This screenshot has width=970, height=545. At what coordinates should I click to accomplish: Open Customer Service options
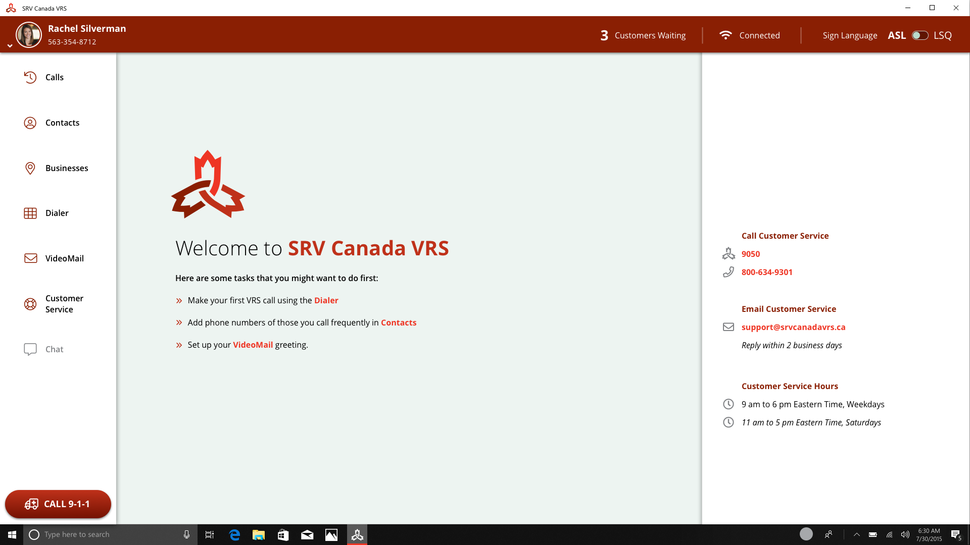click(x=64, y=304)
